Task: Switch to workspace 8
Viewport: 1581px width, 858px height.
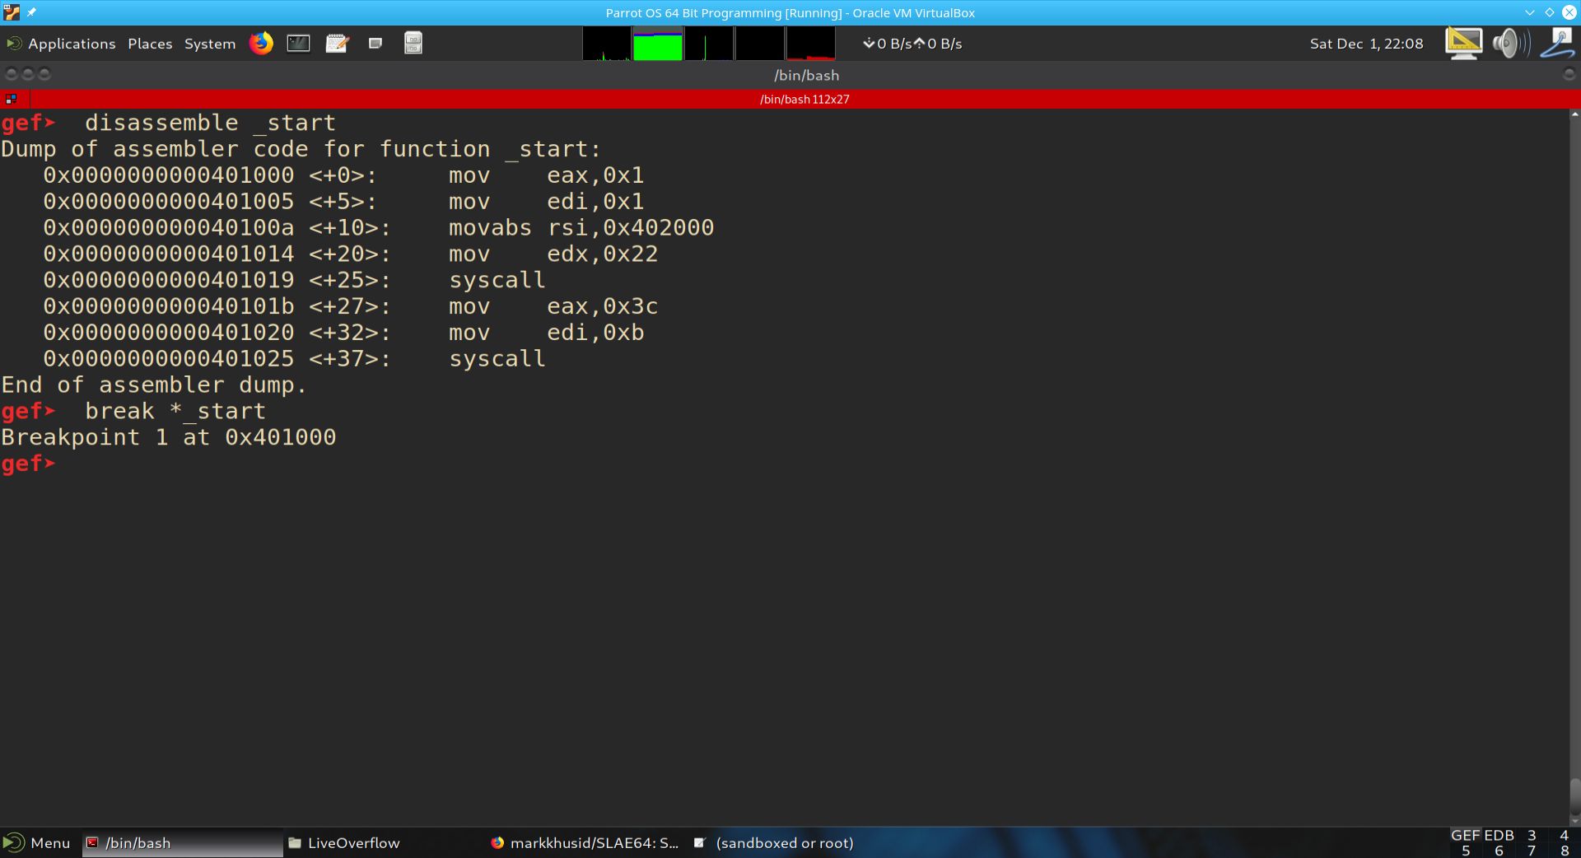Action: (x=1565, y=851)
